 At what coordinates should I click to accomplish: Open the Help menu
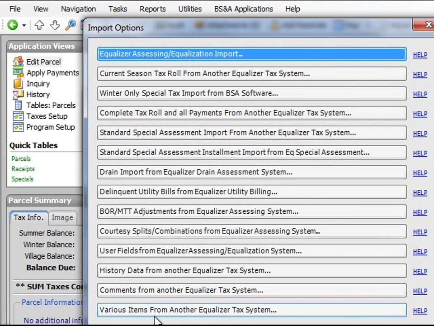[292, 9]
